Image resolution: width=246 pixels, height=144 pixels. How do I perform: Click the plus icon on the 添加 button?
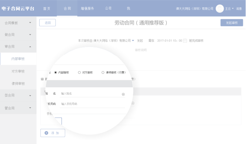(46, 133)
